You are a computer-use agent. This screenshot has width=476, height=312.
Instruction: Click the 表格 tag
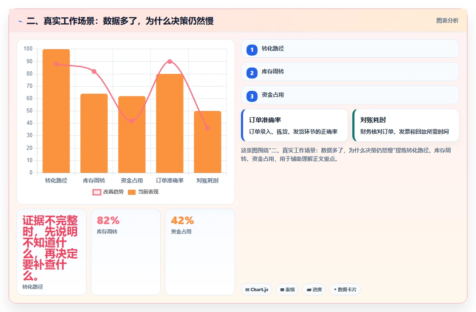pyautogui.click(x=287, y=290)
